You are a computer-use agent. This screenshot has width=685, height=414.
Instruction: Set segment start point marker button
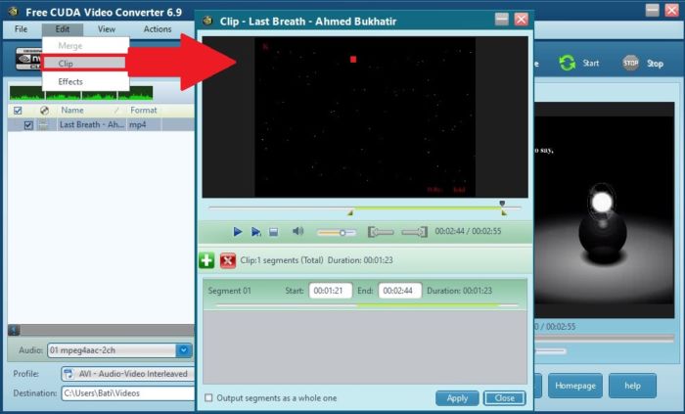[x=381, y=232]
